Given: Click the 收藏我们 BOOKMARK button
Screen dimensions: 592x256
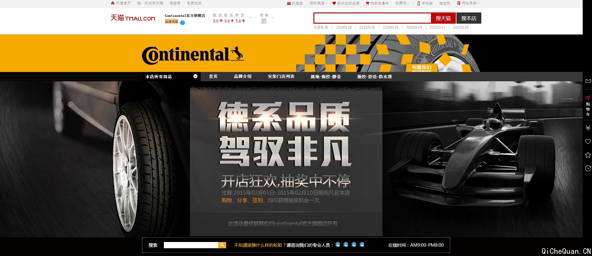Looking at the screenshot, I should 422,68.
